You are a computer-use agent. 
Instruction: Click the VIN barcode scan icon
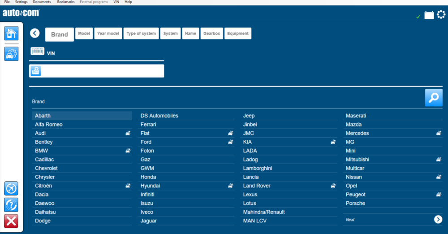pos(38,51)
